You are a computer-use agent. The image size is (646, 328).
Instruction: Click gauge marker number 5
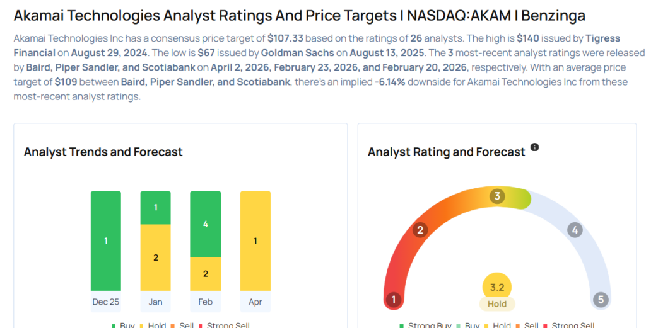point(601,299)
